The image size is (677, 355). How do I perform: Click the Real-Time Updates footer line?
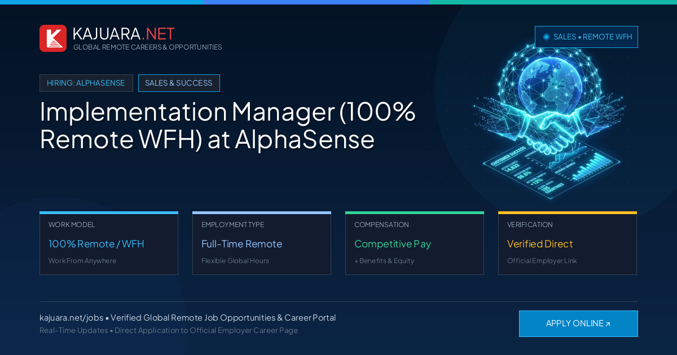click(x=169, y=330)
